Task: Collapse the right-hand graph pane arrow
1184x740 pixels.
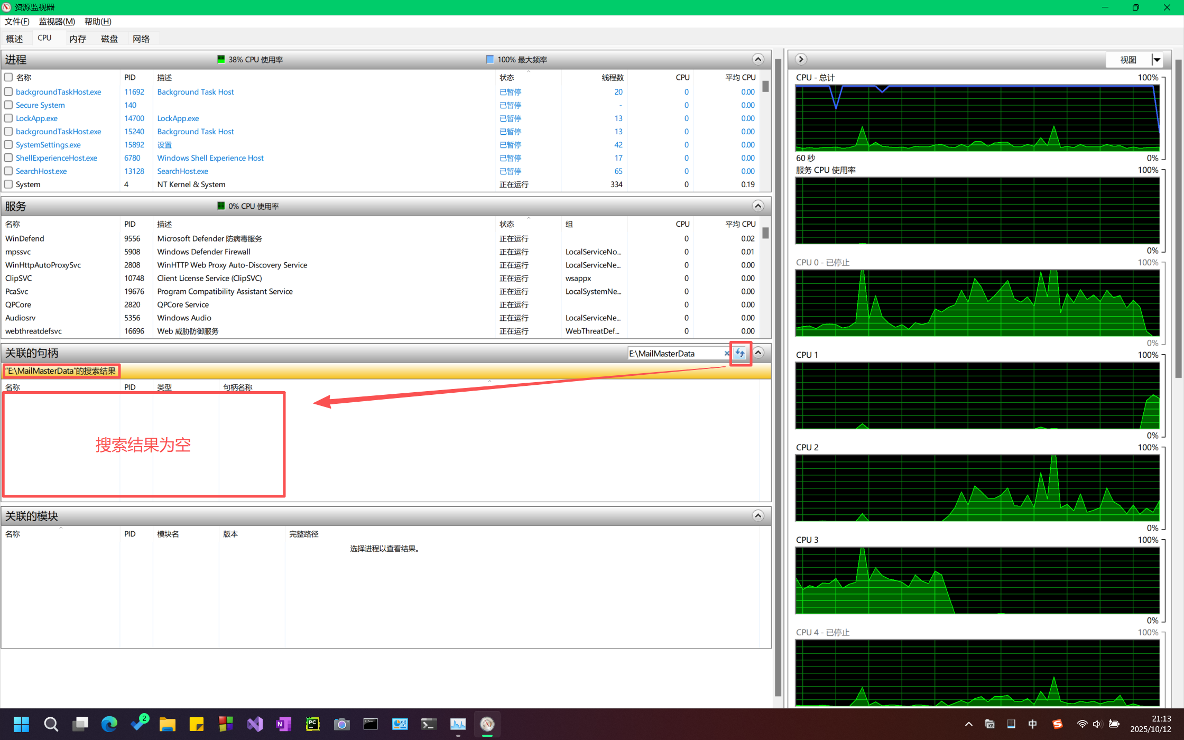Action: click(801, 59)
